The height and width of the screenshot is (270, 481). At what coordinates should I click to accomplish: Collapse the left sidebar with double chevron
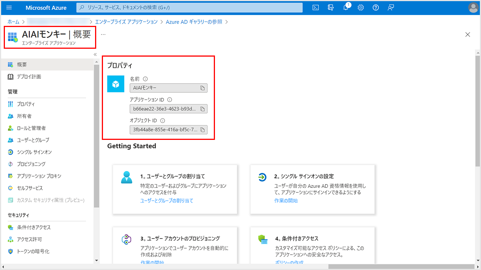click(95, 54)
